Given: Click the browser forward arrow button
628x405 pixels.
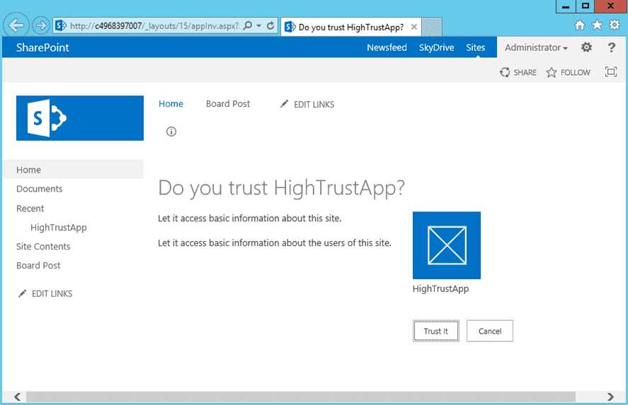Looking at the screenshot, I should tap(40, 26).
